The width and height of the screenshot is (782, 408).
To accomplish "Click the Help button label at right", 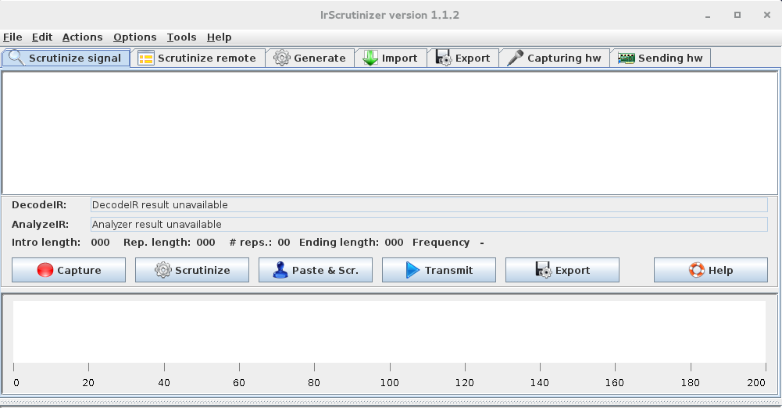I will (720, 270).
